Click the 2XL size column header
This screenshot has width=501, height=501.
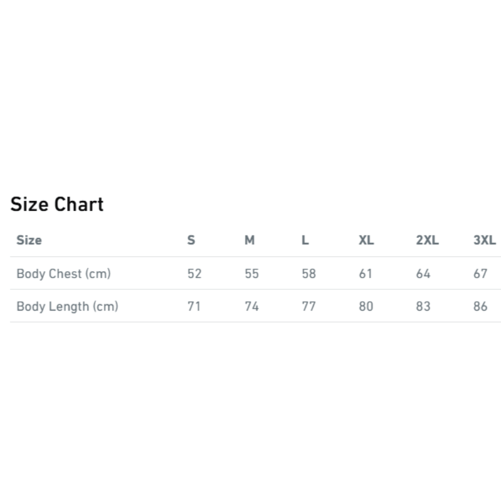pos(427,240)
